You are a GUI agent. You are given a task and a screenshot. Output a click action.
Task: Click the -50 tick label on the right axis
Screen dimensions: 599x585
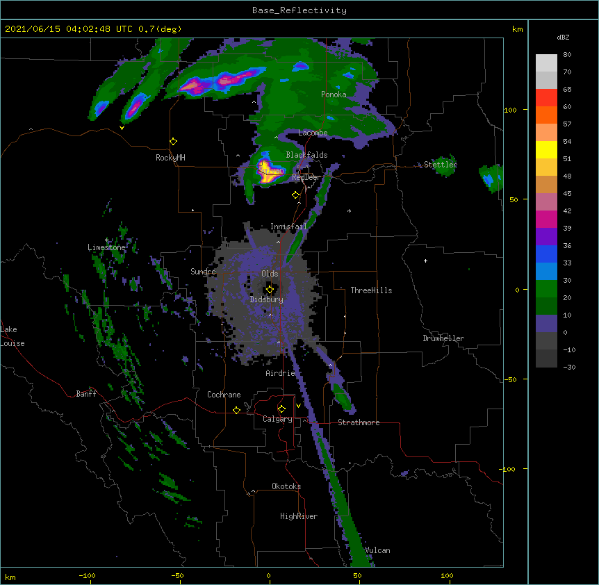pyautogui.click(x=510, y=379)
